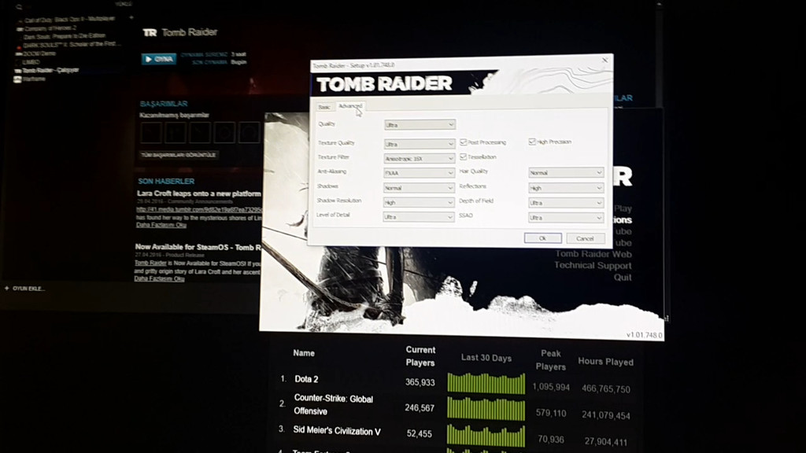
Task: Expand the Texture Filter combo box
Action: click(420, 159)
